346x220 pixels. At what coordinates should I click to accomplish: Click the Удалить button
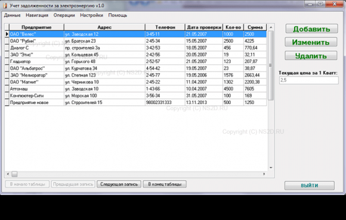(x=311, y=56)
